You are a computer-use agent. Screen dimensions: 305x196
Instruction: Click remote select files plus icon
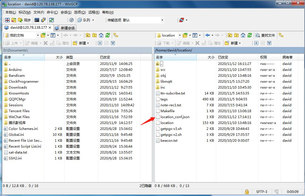[x=256, y=43]
